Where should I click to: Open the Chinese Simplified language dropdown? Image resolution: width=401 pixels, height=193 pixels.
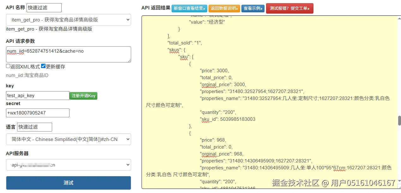(68, 139)
